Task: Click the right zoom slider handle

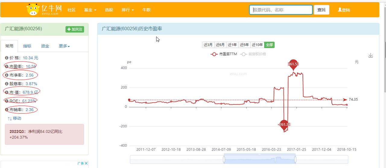Action: click(x=295, y=160)
